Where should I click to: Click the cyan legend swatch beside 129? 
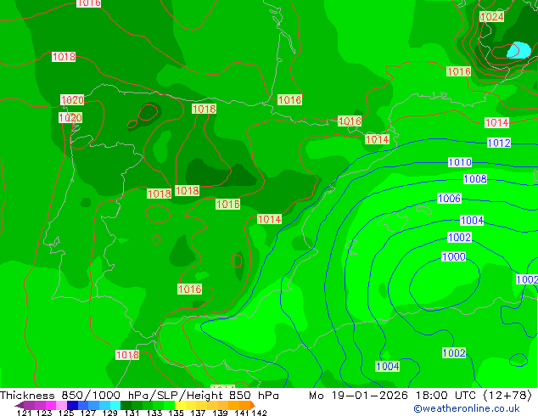tap(115, 405)
